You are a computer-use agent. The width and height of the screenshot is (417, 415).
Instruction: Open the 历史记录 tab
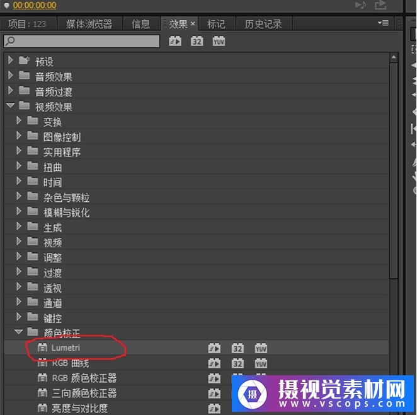point(263,24)
